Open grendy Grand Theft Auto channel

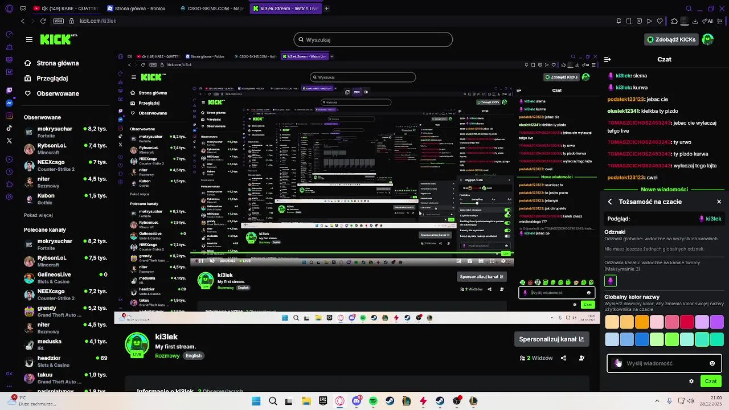tap(65, 311)
